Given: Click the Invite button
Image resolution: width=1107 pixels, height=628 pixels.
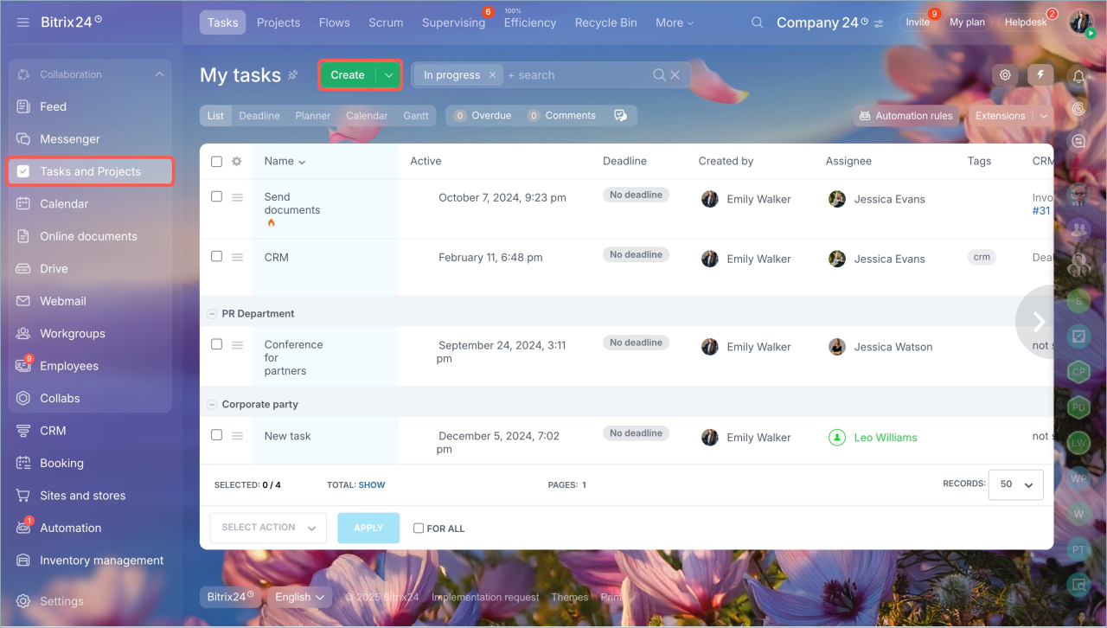Looking at the screenshot, I should (918, 22).
